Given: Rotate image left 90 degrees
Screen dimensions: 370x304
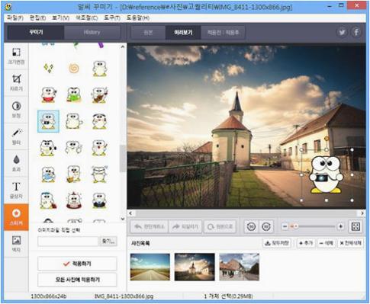Looking at the screenshot, I should pyautogui.click(x=251, y=226).
